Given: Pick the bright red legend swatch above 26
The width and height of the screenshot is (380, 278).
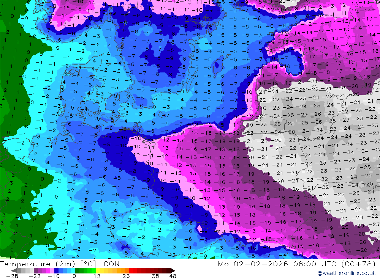Looking at the screenshot, I should point(131,270).
